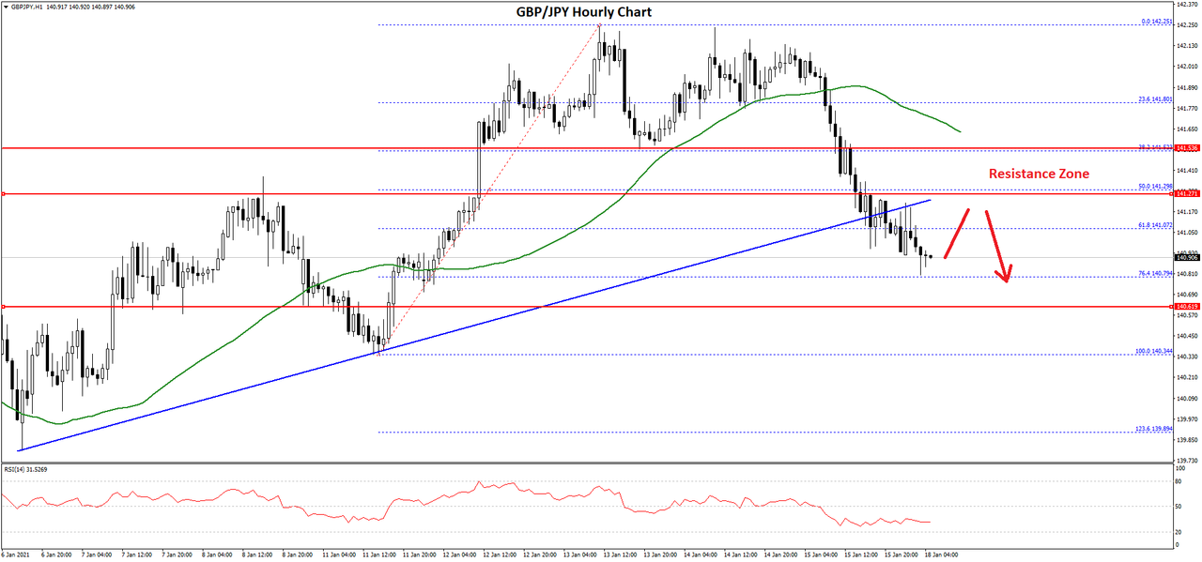The image size is (1202, 562).
Task: Select the current price tag 140.906
Action: coord(1185,256)
